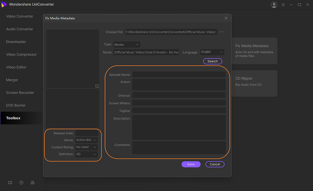Viewport: 313px width, 191px height.
Task: Select Video Converter in the sidebar
Action: [20, 16]
